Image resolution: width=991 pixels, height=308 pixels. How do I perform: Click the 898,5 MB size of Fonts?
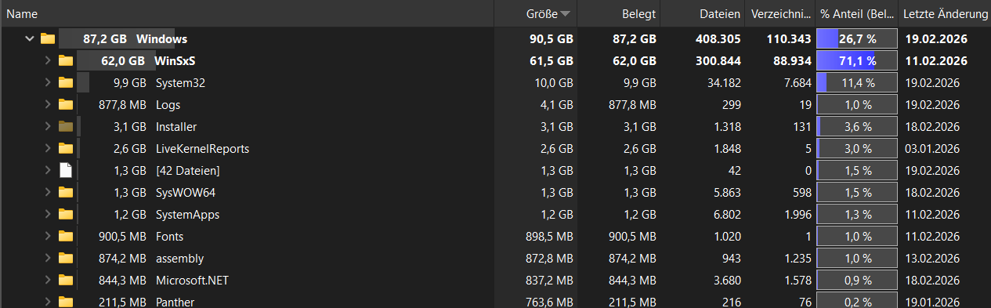point(549,236)
